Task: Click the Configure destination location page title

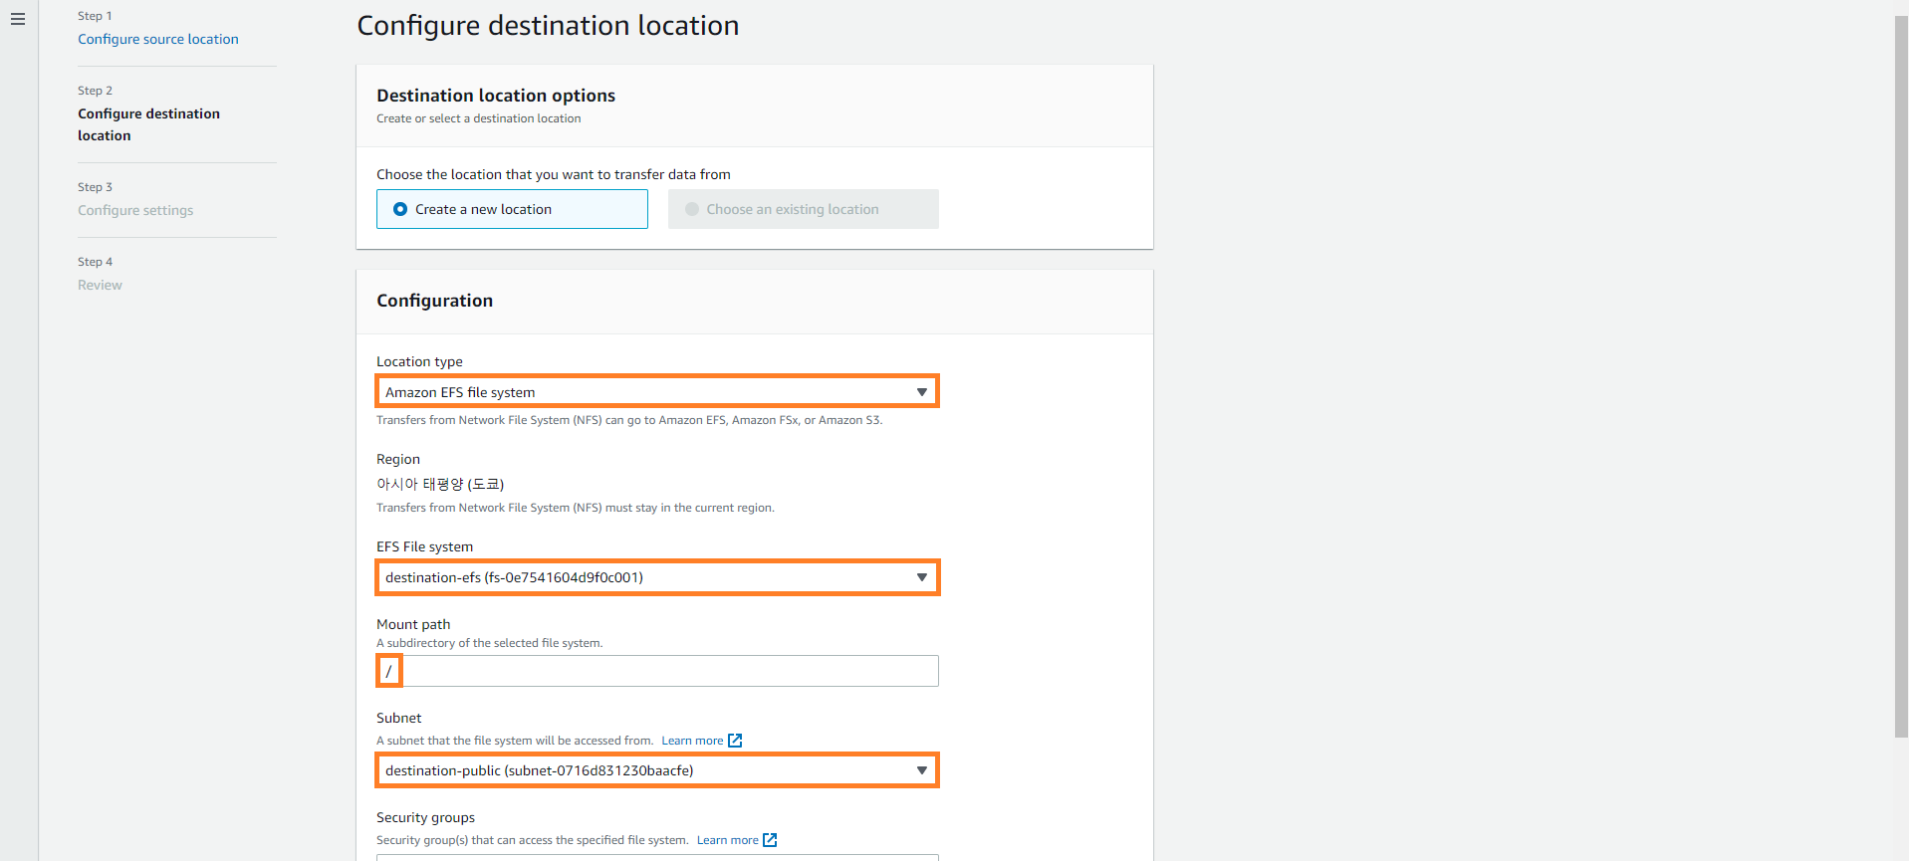Action: (x=548, y=26)
